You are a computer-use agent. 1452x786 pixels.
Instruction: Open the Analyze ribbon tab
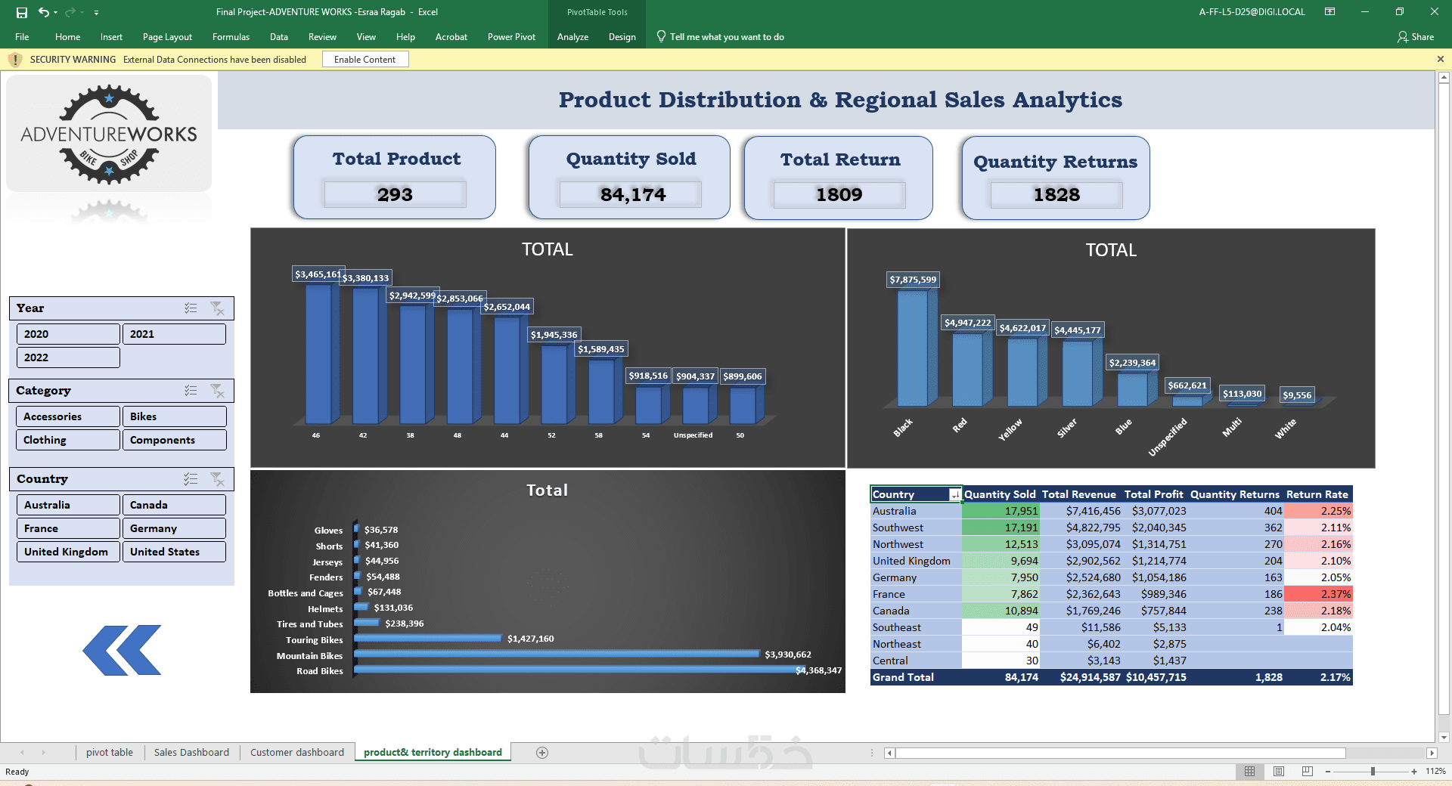click(x=572, y=36)
